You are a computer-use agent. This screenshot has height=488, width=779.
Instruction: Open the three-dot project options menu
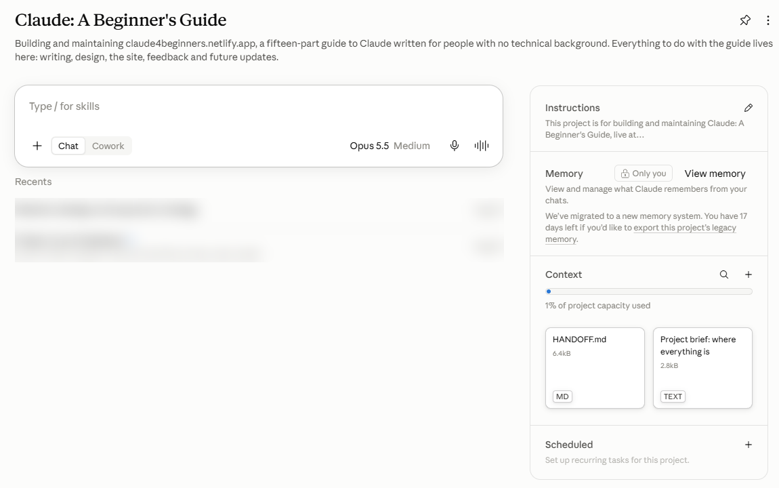tap(768, 20)
